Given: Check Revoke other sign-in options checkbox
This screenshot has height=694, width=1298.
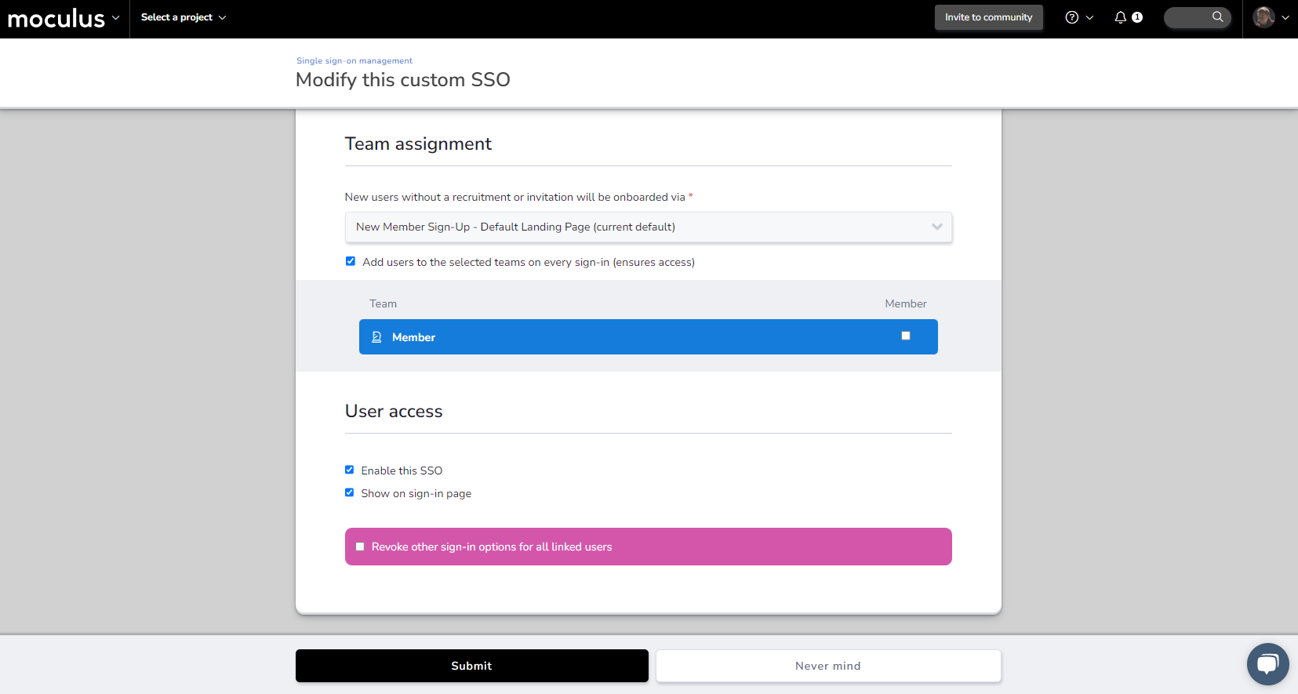Looking at the screenshot, I should [360, 547].
